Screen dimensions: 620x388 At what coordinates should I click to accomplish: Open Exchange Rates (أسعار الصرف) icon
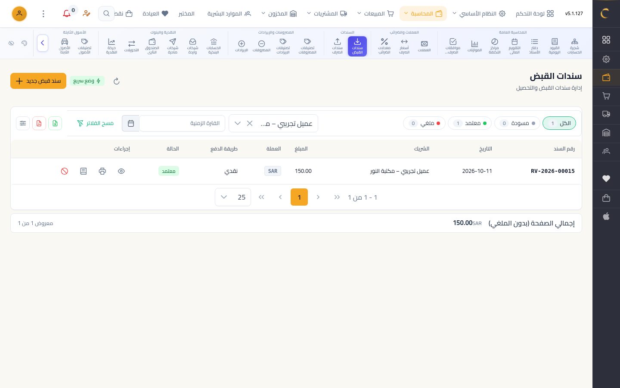coord(404,46)
